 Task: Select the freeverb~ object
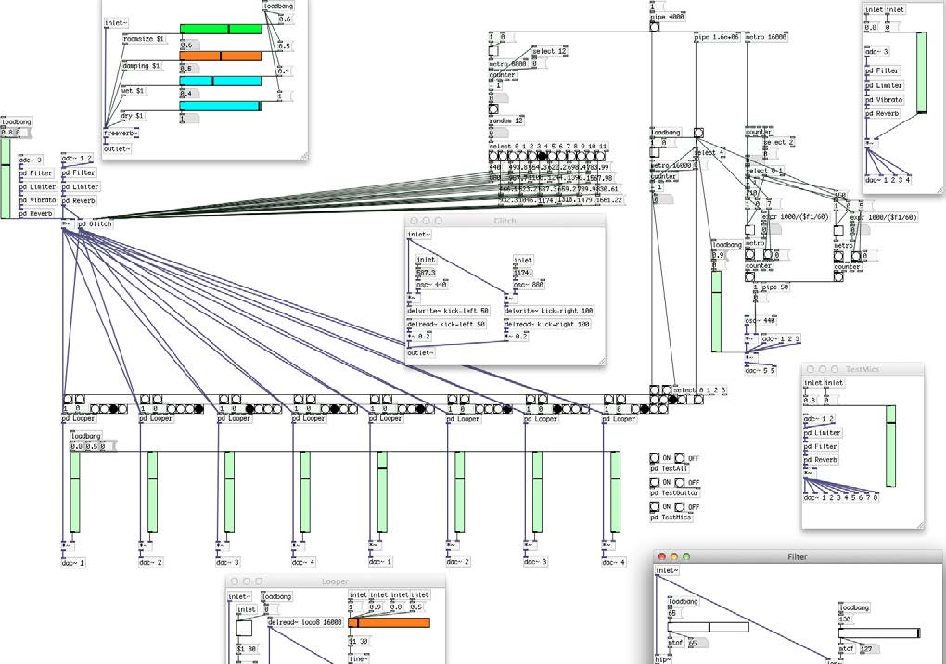(x=121, y=134)
